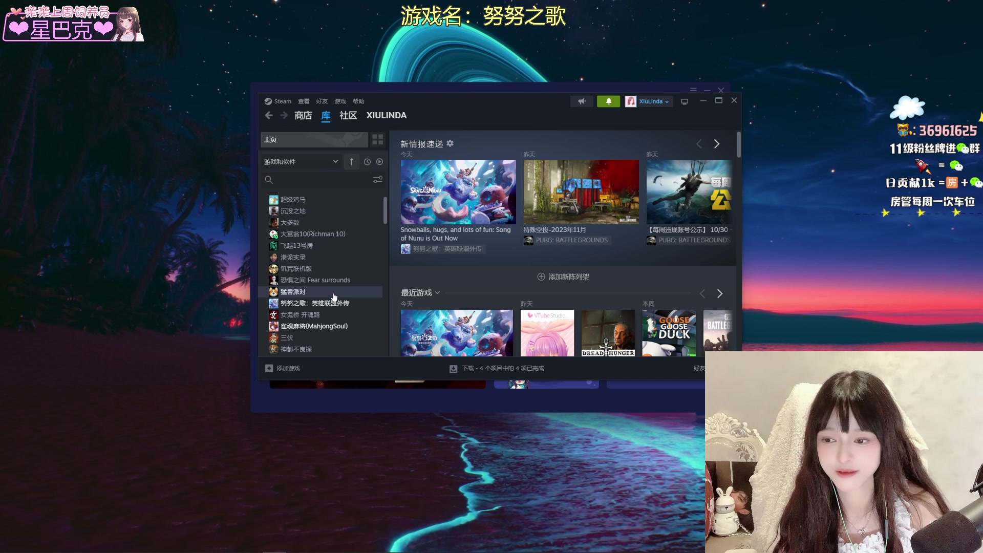Toggle the sort-ascending arrow button
Screen dimensions: 983x553
point(351,162)
